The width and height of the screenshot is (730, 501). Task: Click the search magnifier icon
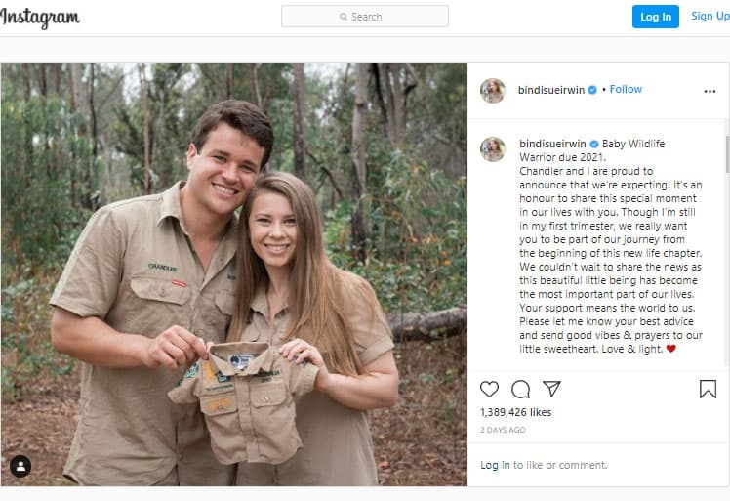pos(344,17)
